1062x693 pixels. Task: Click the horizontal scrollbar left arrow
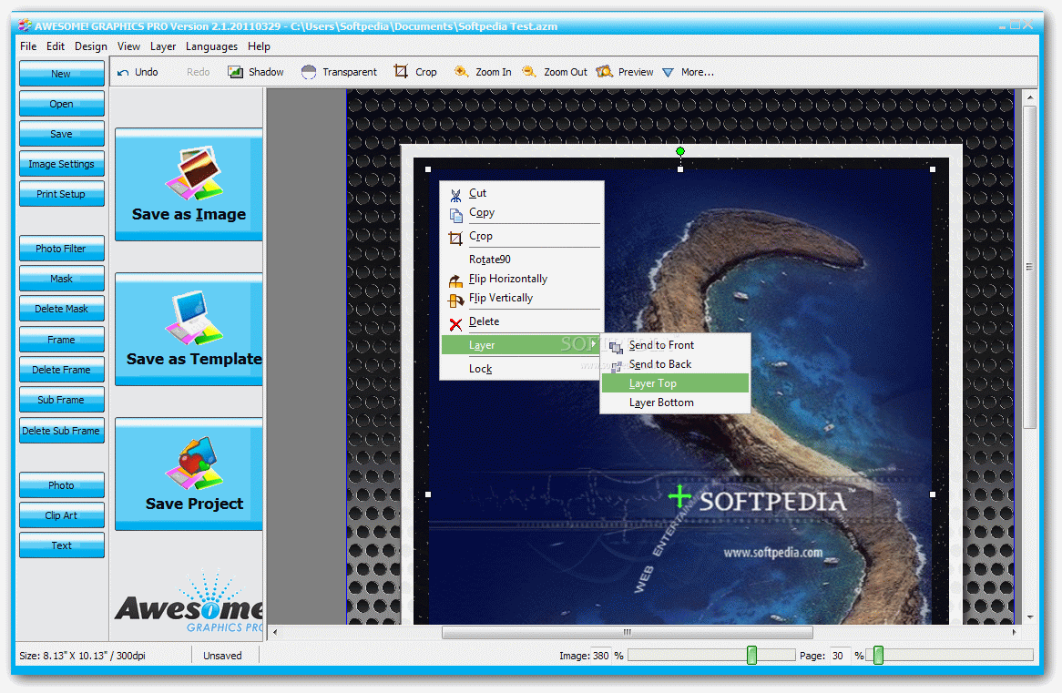tap(274, 632)
